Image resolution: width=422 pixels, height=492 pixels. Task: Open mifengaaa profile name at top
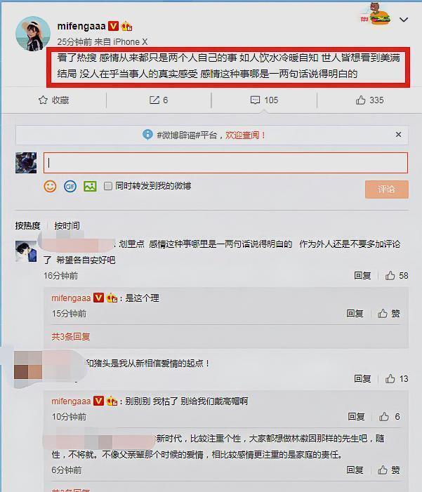[x=81, y=26]
